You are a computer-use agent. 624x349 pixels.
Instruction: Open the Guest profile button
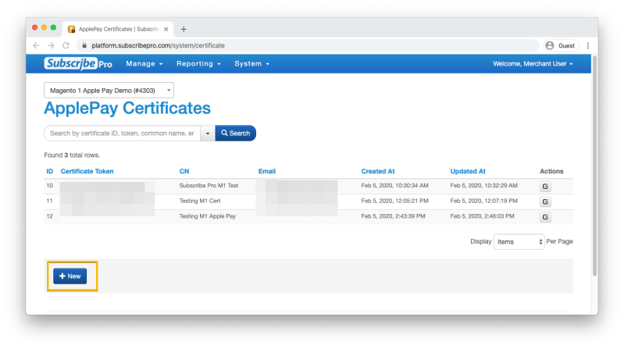(561, 46)
